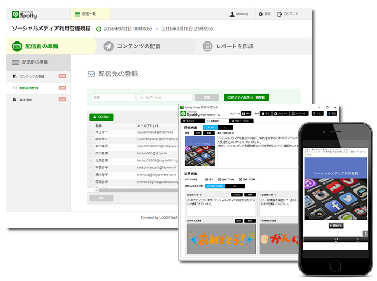Click the report document step icon
Screen dimensions: 377x281
coord(207,46)
